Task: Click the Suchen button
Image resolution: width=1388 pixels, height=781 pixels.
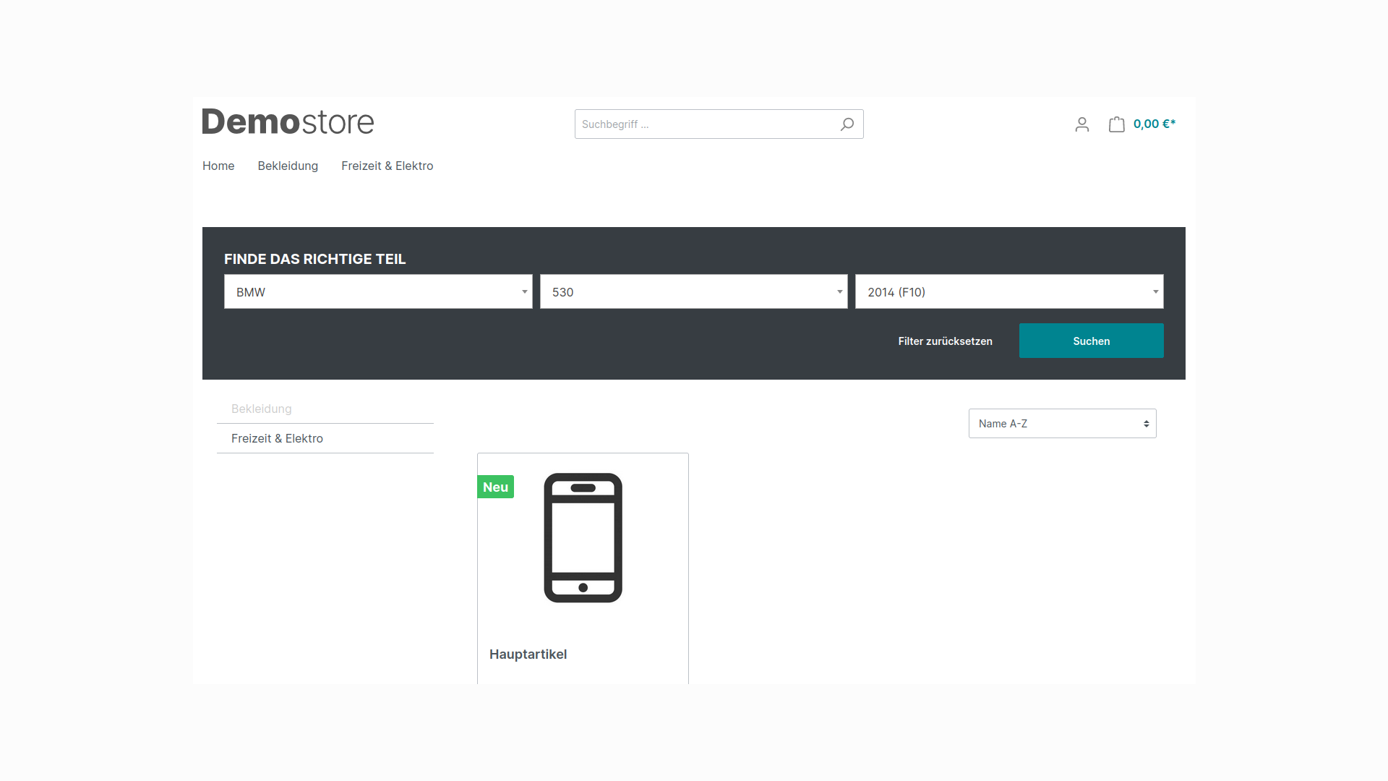Action: [x=1091, y=341]
